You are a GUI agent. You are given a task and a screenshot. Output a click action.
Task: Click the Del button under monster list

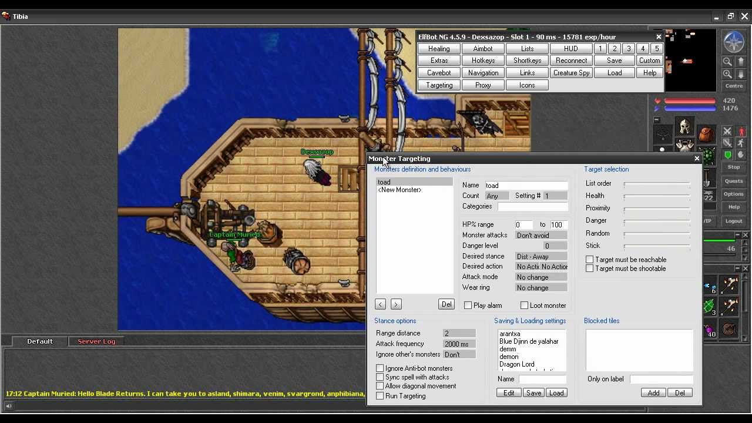(x=446, y=304)
